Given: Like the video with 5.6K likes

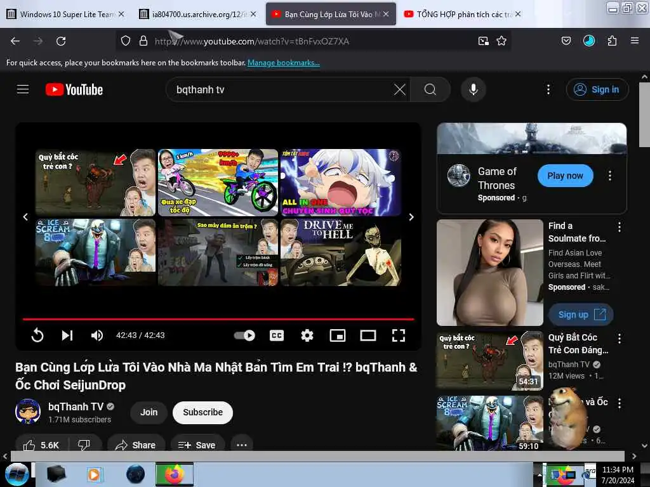Looking at the screenshot, I should tap(41, 445).
